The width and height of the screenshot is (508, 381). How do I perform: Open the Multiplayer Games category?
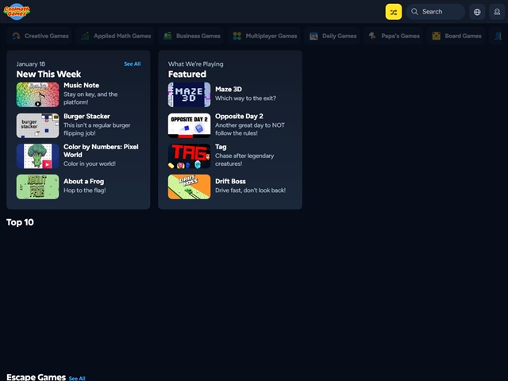coord(264,36)
